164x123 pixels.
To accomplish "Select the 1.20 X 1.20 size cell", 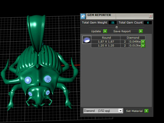I will coord(106,45).
